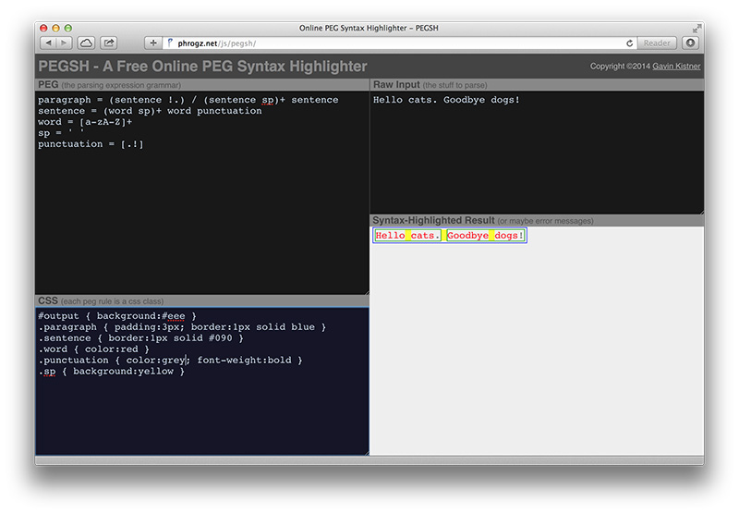Click the CSS editor resize handle corner

coord(366,453)
